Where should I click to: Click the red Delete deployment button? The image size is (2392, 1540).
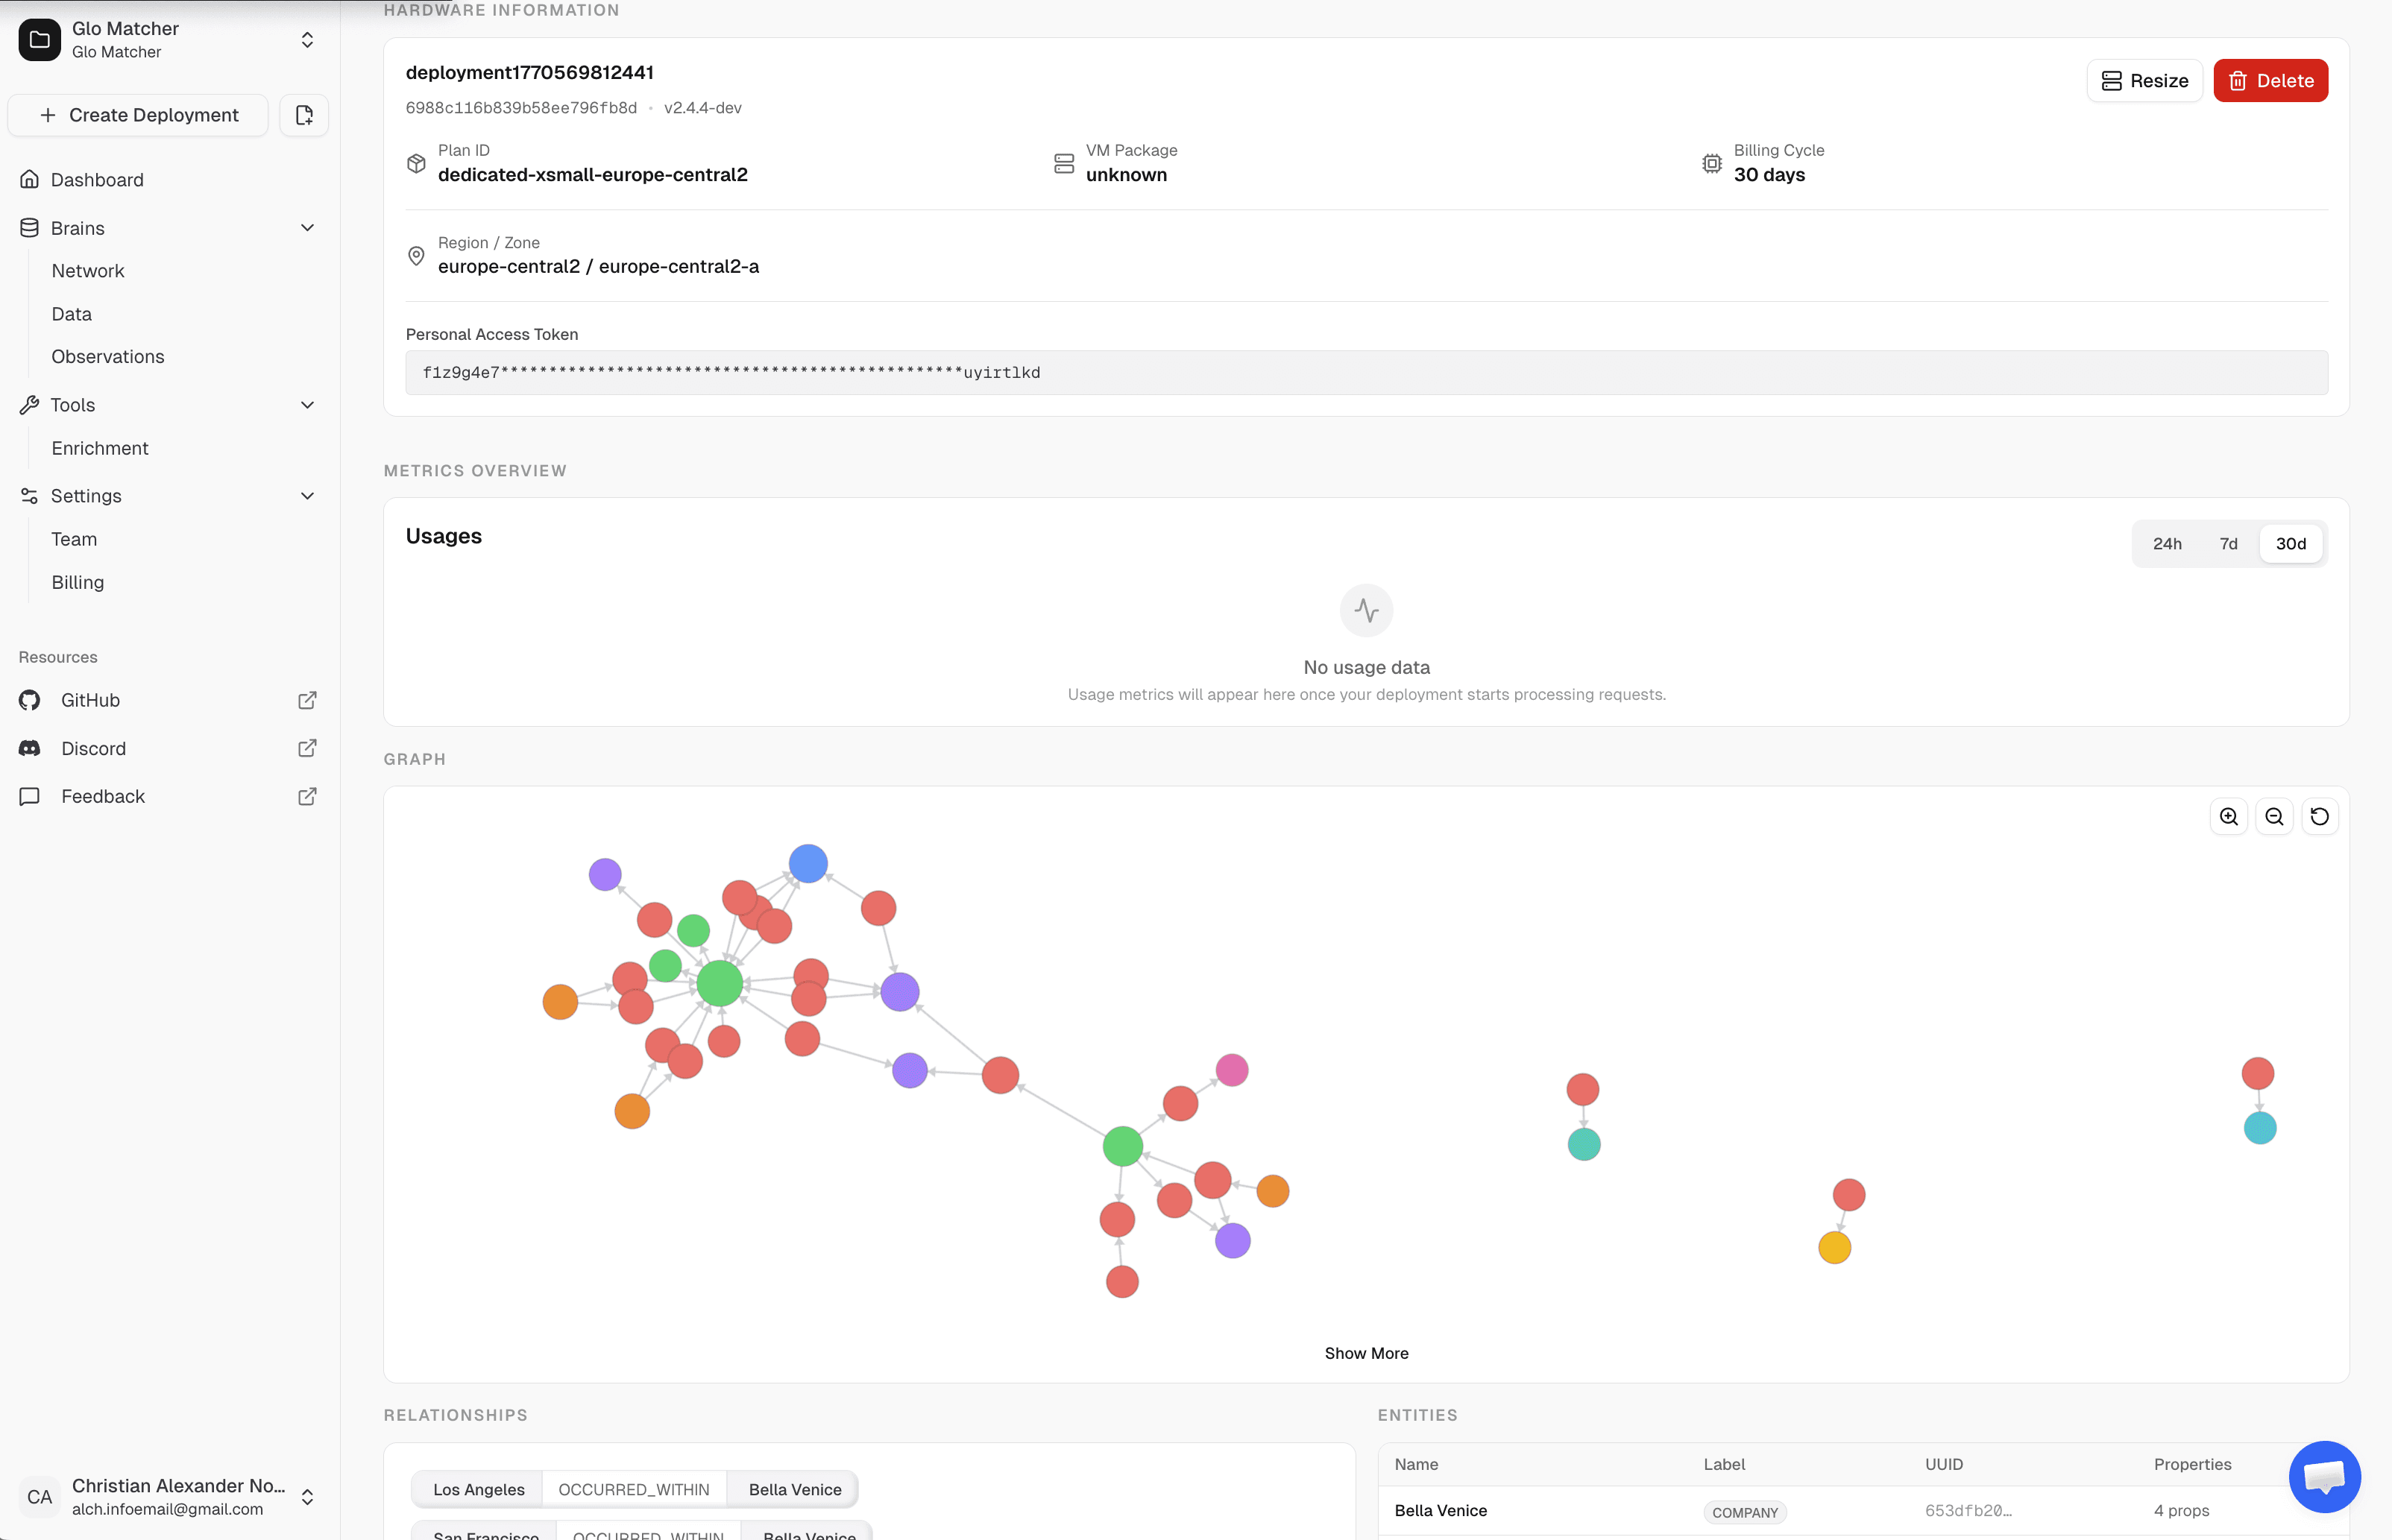point(2270,81)
